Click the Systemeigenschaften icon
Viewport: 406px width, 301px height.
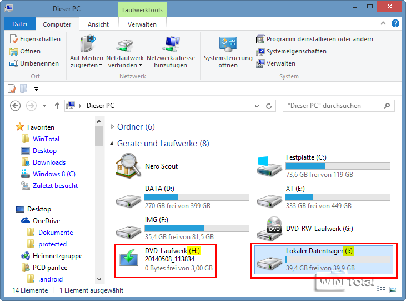(260, 51)
